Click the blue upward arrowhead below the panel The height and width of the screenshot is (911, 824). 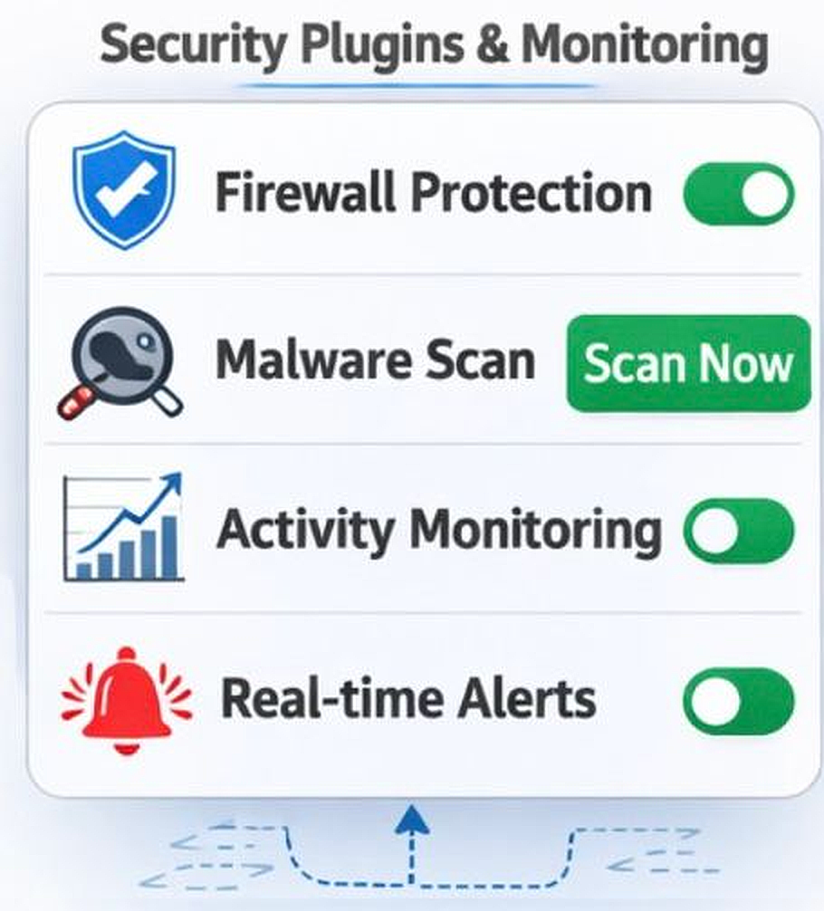click(411, 820)
